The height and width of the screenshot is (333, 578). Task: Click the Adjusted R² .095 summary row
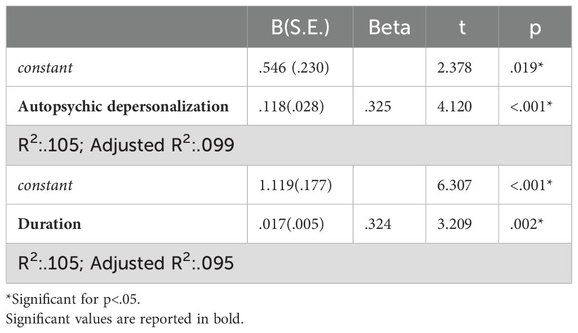[288, 263]
